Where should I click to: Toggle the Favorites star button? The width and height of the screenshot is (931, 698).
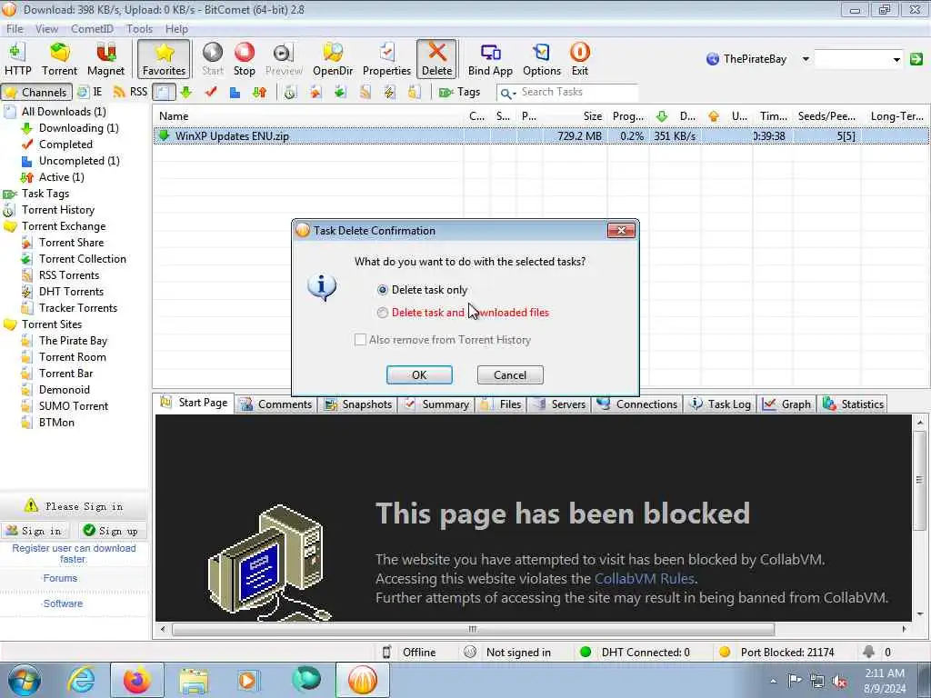pyautogui.click(x=164, y=59)
